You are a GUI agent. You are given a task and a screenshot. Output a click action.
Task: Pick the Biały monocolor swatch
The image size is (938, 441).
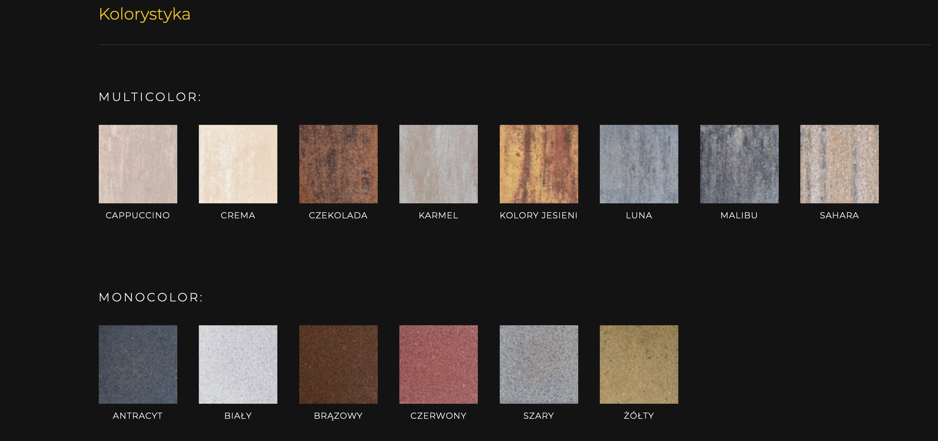238,365
